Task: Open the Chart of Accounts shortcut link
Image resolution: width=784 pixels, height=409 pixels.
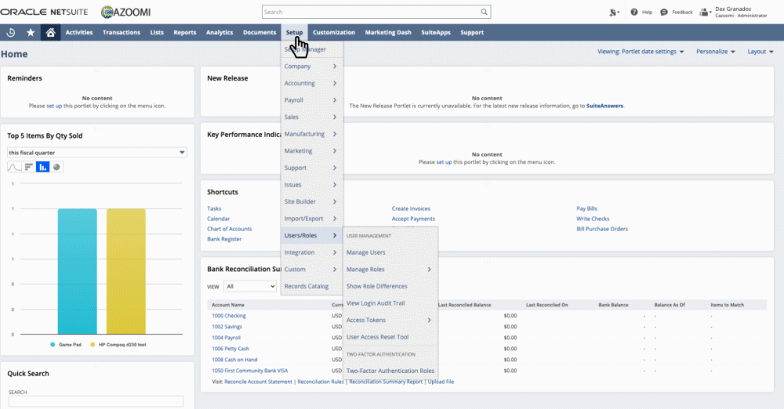Action: pos(229,229)
